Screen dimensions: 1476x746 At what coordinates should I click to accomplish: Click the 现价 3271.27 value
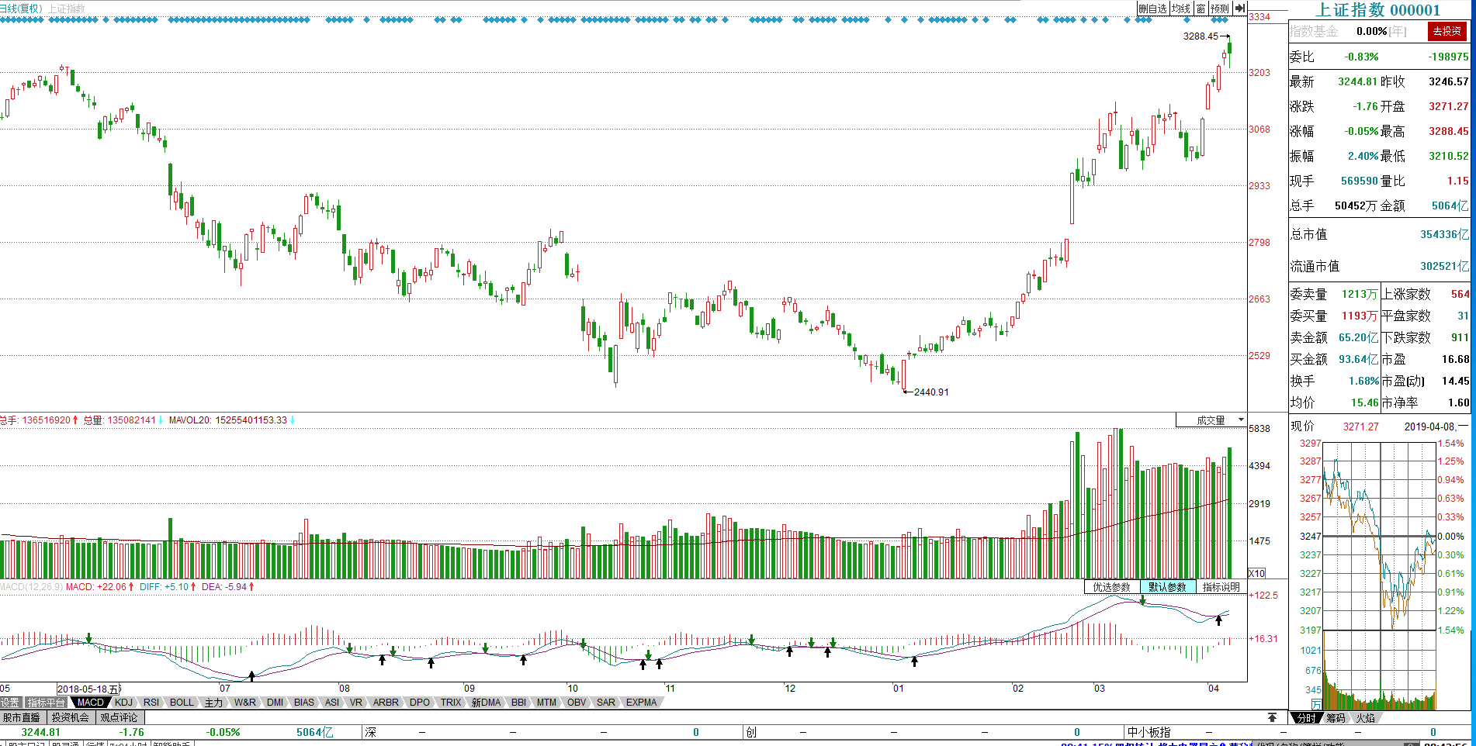(1360, 427)
